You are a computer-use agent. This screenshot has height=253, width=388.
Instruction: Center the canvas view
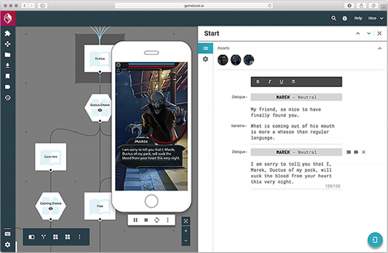click(x=186, y=221)
